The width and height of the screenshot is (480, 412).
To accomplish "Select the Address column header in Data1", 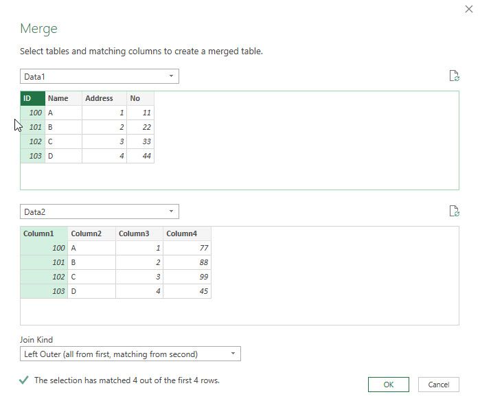I will (x=104, y=98).
